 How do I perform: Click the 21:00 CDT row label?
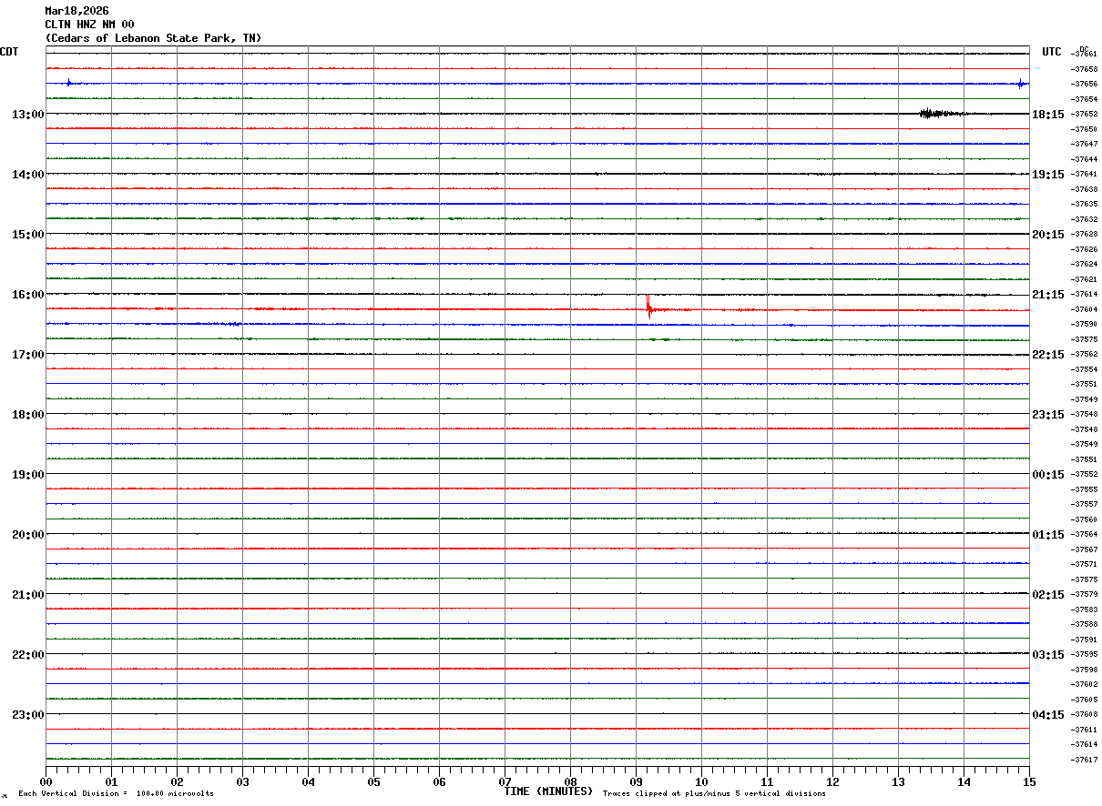[27, 595]
